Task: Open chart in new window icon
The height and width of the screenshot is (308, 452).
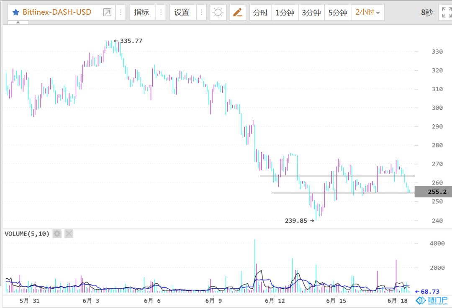Action: [107, 12]
